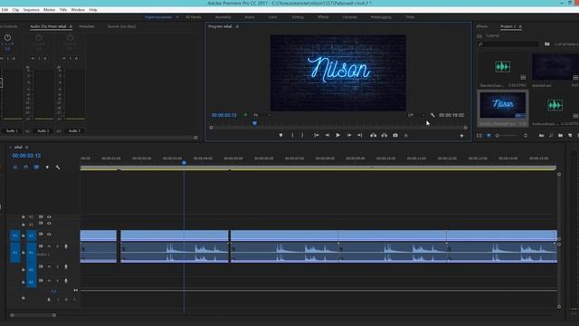
Task: Switch to Effects workspace
Action: (323, 17)
